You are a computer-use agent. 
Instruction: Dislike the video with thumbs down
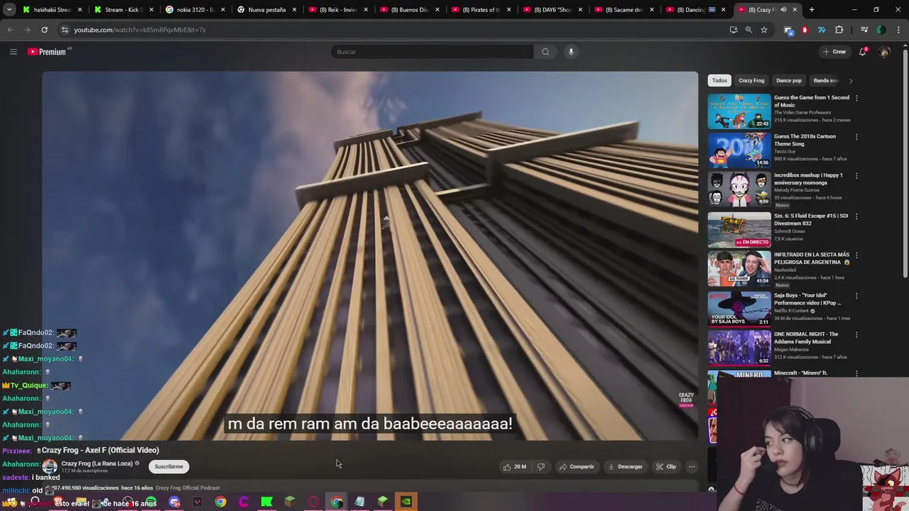point(541,466)
